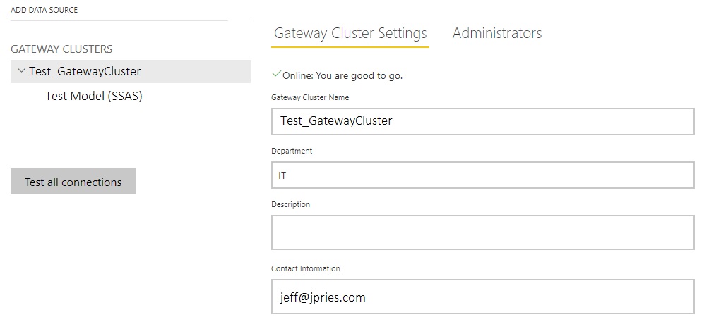
Task: Click the Department label text
Action: tap(292, 151)
